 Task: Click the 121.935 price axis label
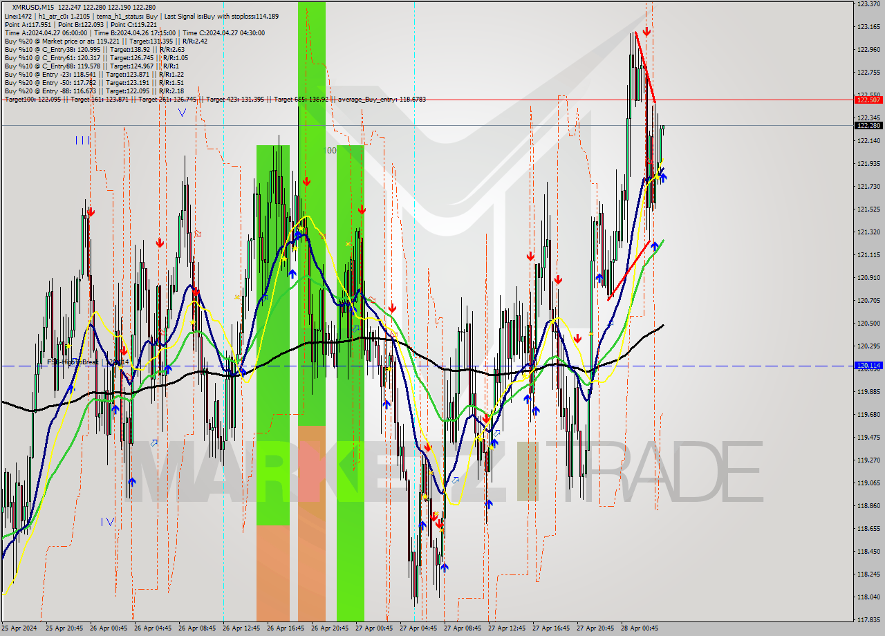868,164
